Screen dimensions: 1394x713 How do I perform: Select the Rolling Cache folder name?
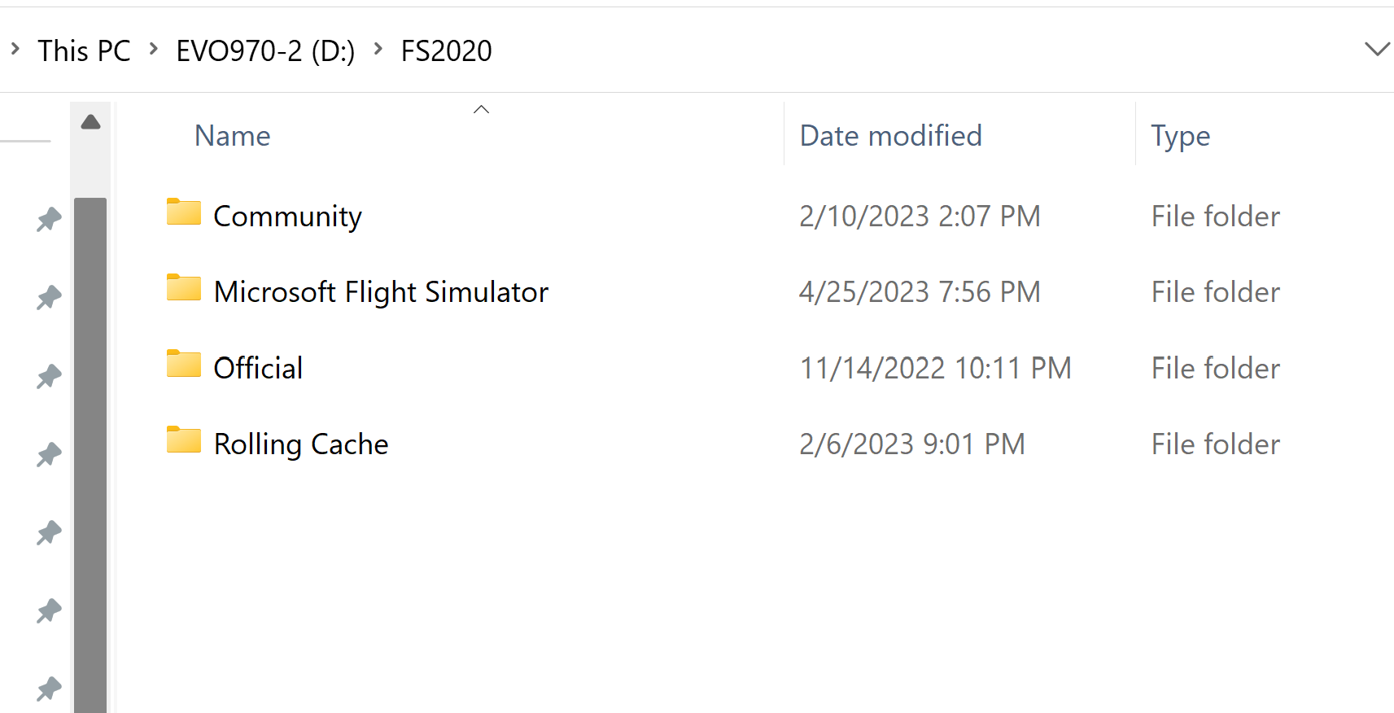point(301,444)
